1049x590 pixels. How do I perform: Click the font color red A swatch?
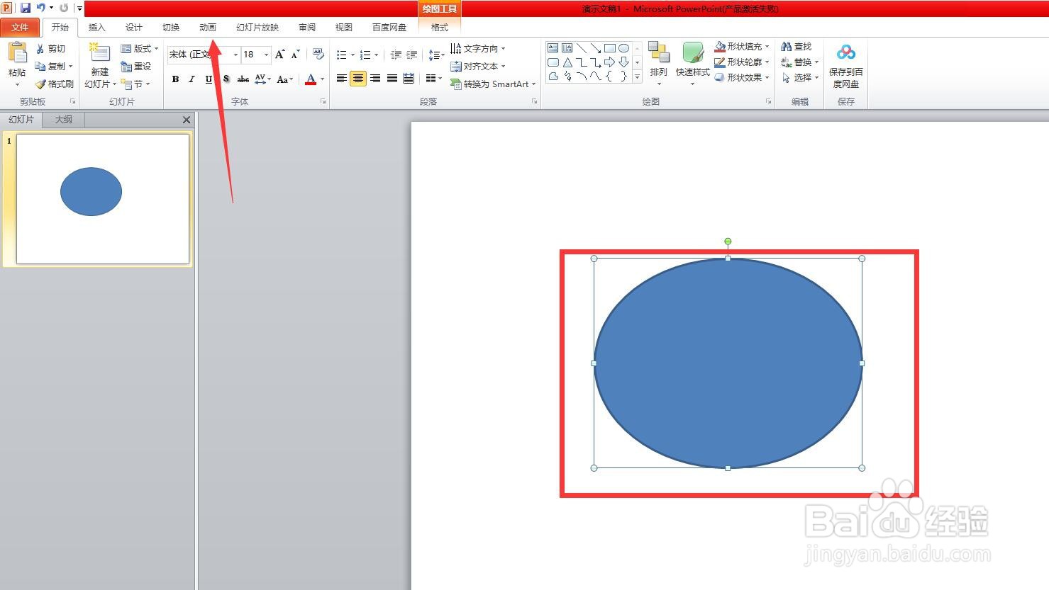click(310, 79)
